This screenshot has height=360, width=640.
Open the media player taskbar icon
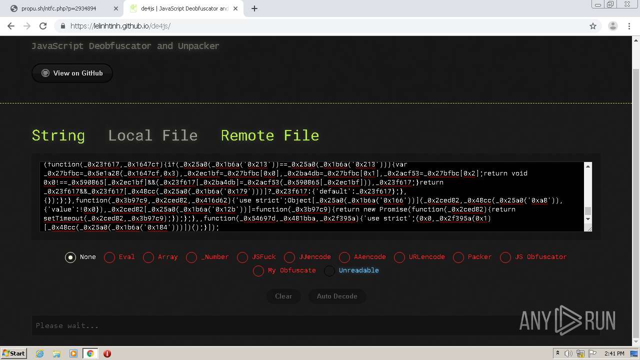coord(73,353)
